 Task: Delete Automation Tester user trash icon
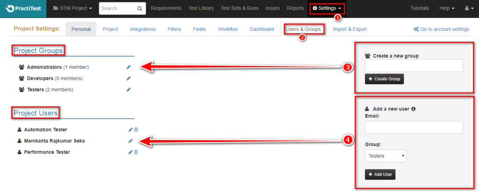pos(136,130)
